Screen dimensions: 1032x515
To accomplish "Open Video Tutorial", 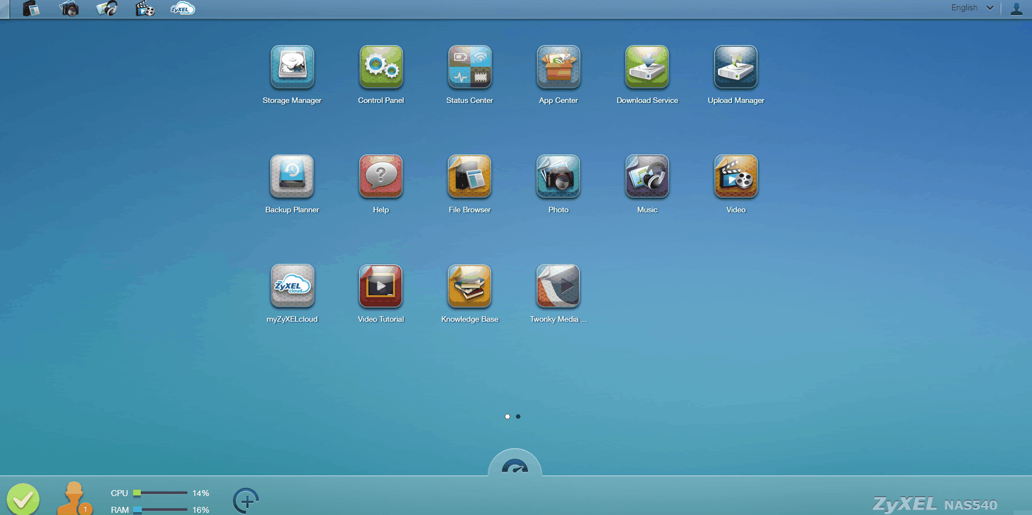I will point(381,285).
